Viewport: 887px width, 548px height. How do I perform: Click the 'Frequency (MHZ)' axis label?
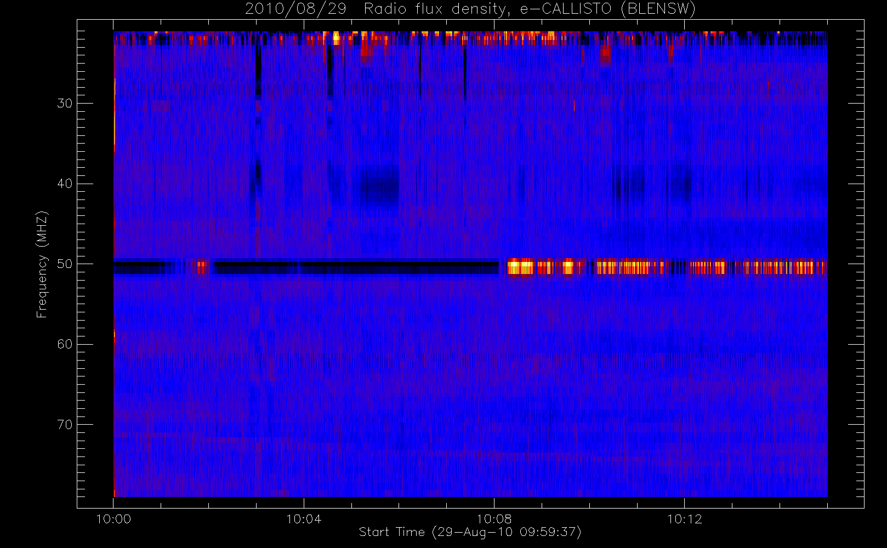(x=42, y=264)
